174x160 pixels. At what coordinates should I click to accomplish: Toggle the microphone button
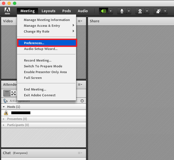point(122,11)
